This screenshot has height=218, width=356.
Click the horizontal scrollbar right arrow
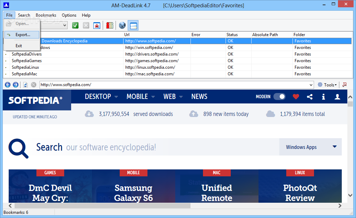click(340, 206)
